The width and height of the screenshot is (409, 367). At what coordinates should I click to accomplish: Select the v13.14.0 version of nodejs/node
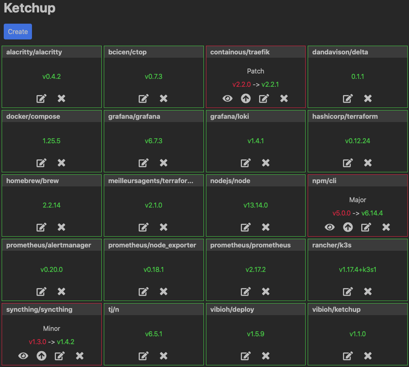coord(256,205)
